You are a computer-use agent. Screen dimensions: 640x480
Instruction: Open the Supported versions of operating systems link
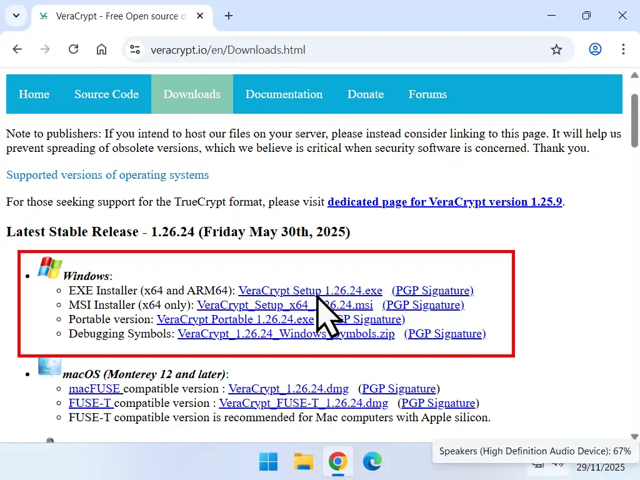[107, 175]
